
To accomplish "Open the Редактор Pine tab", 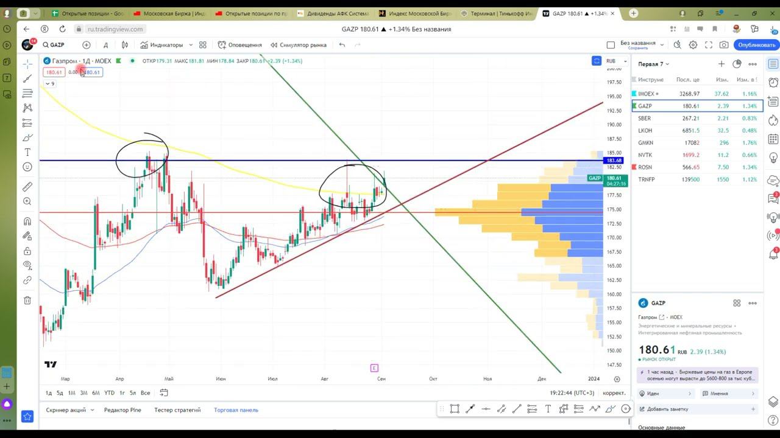I will pyautogui.click(x=122, y=410).
